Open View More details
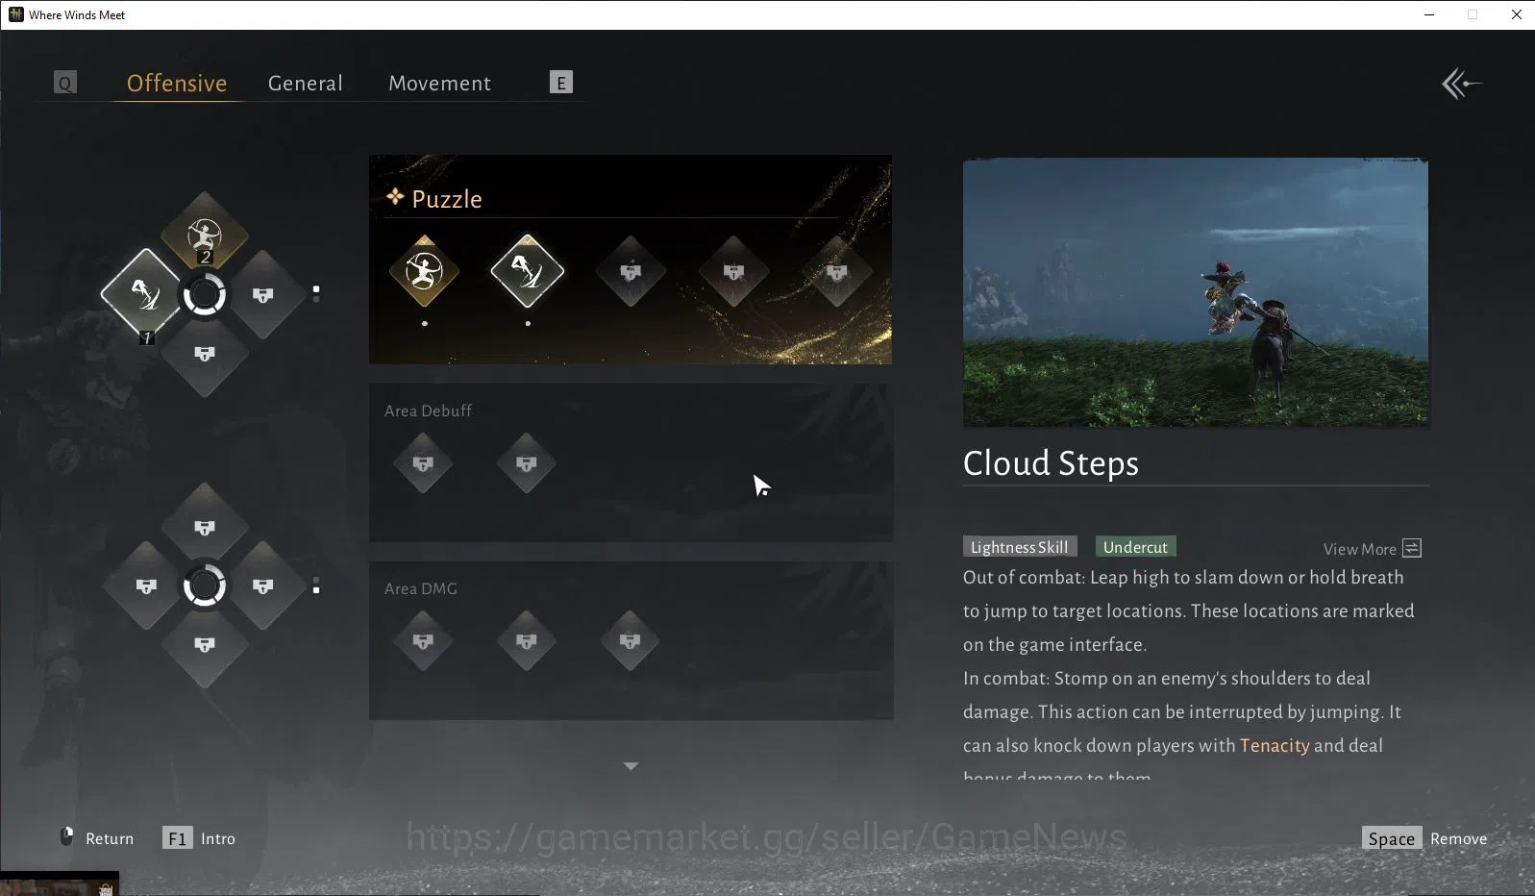The width and height of the screenshot is (1535, 896). click(x=1373, y=549)
